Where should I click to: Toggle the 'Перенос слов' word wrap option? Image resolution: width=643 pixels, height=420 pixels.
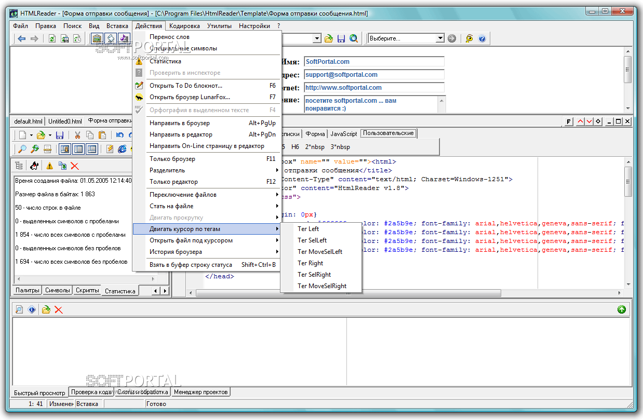169,37
